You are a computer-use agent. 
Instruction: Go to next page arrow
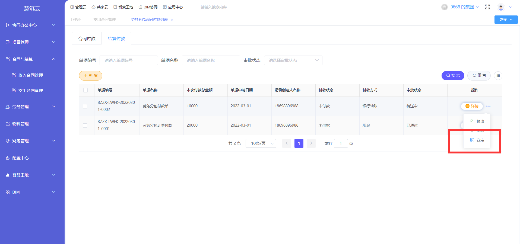click(311, 143)
